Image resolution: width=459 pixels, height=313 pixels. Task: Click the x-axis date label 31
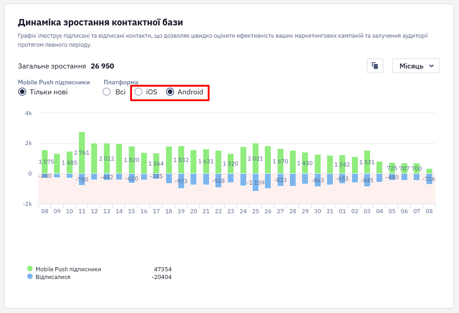[330, 211]
